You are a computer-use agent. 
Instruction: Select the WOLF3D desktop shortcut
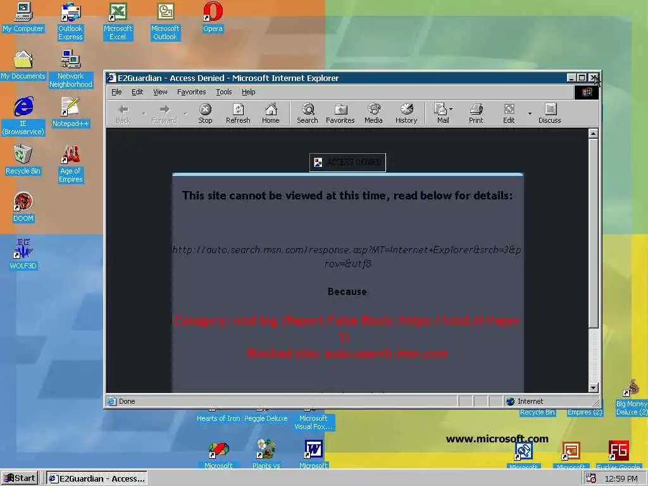23,254
